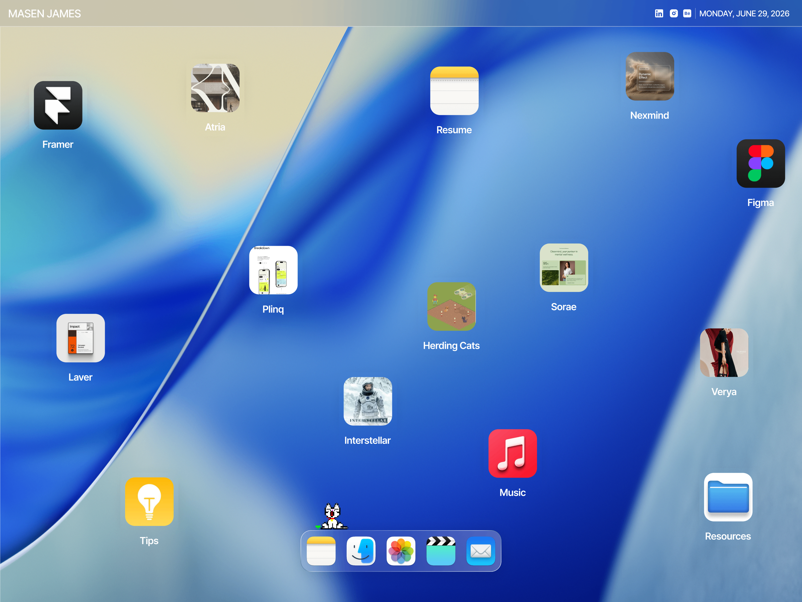Open the Verya project icon
Viewport: 802px width, 602px height.
tap(724, 353)
